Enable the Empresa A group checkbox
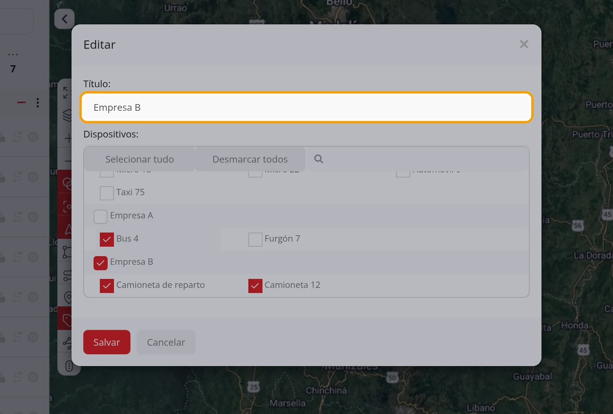 (101, 216)
